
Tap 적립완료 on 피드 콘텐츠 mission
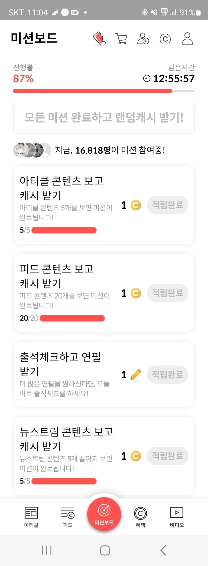(167, 293)
